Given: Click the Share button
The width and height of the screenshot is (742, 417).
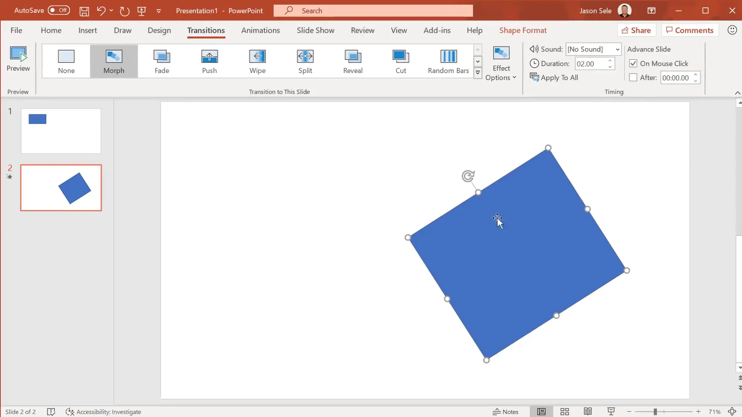Looking at the screenshot, I should [636, 30].
